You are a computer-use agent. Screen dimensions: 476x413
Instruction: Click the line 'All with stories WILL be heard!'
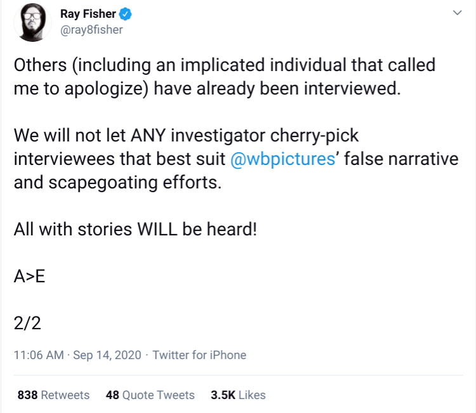pyautogui.click(x=135, y=229)
